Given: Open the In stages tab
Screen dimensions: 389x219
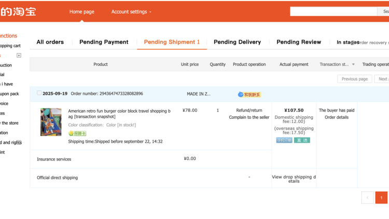Looking at the screenshot, I should pos(348,42).
